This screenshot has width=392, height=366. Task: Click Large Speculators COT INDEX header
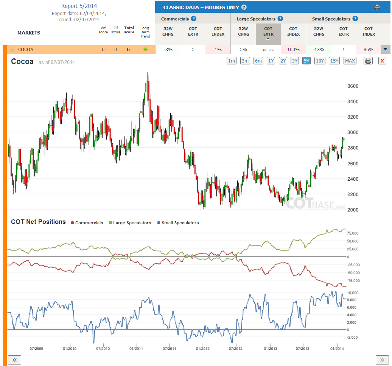point(293,31)
